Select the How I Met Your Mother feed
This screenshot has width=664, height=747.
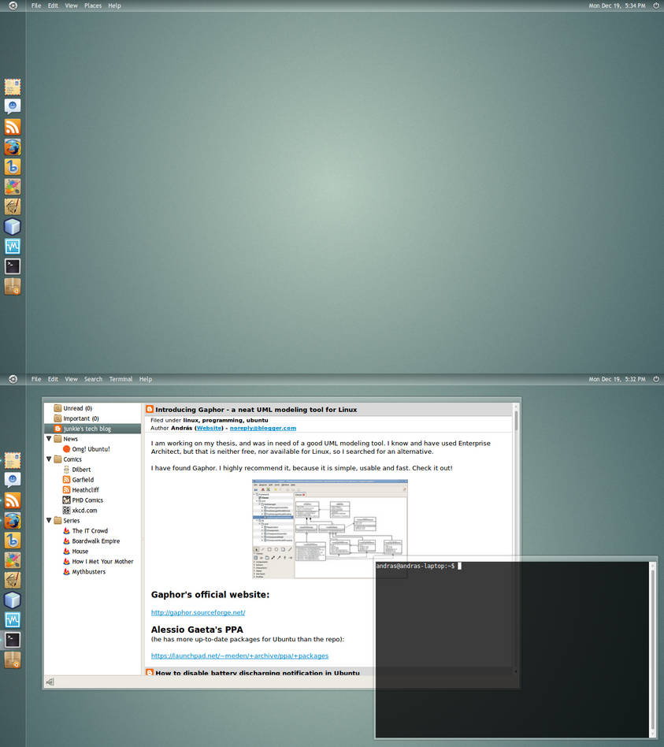[102, 561]
